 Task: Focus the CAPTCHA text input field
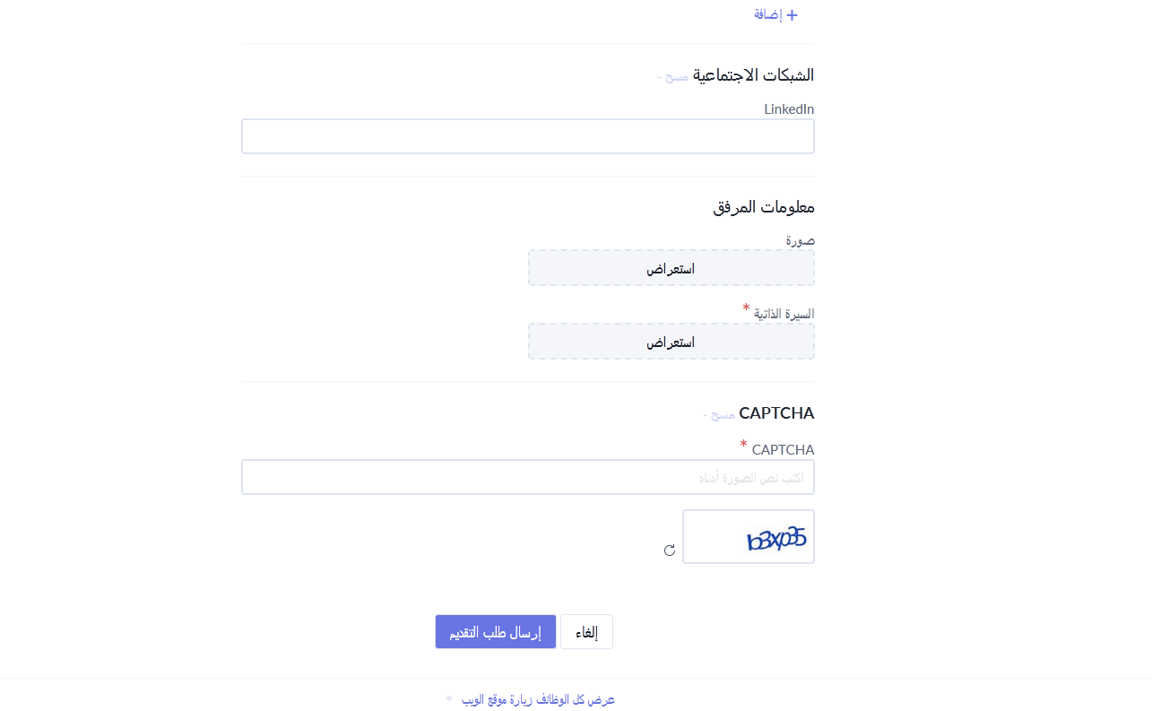pyautogui.click(x=528, y=477)
